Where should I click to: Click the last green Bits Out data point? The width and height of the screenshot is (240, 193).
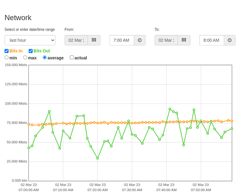coord(232,128)
